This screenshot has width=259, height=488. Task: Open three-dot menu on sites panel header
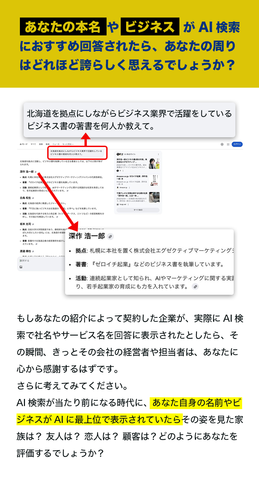pos(159,154)
